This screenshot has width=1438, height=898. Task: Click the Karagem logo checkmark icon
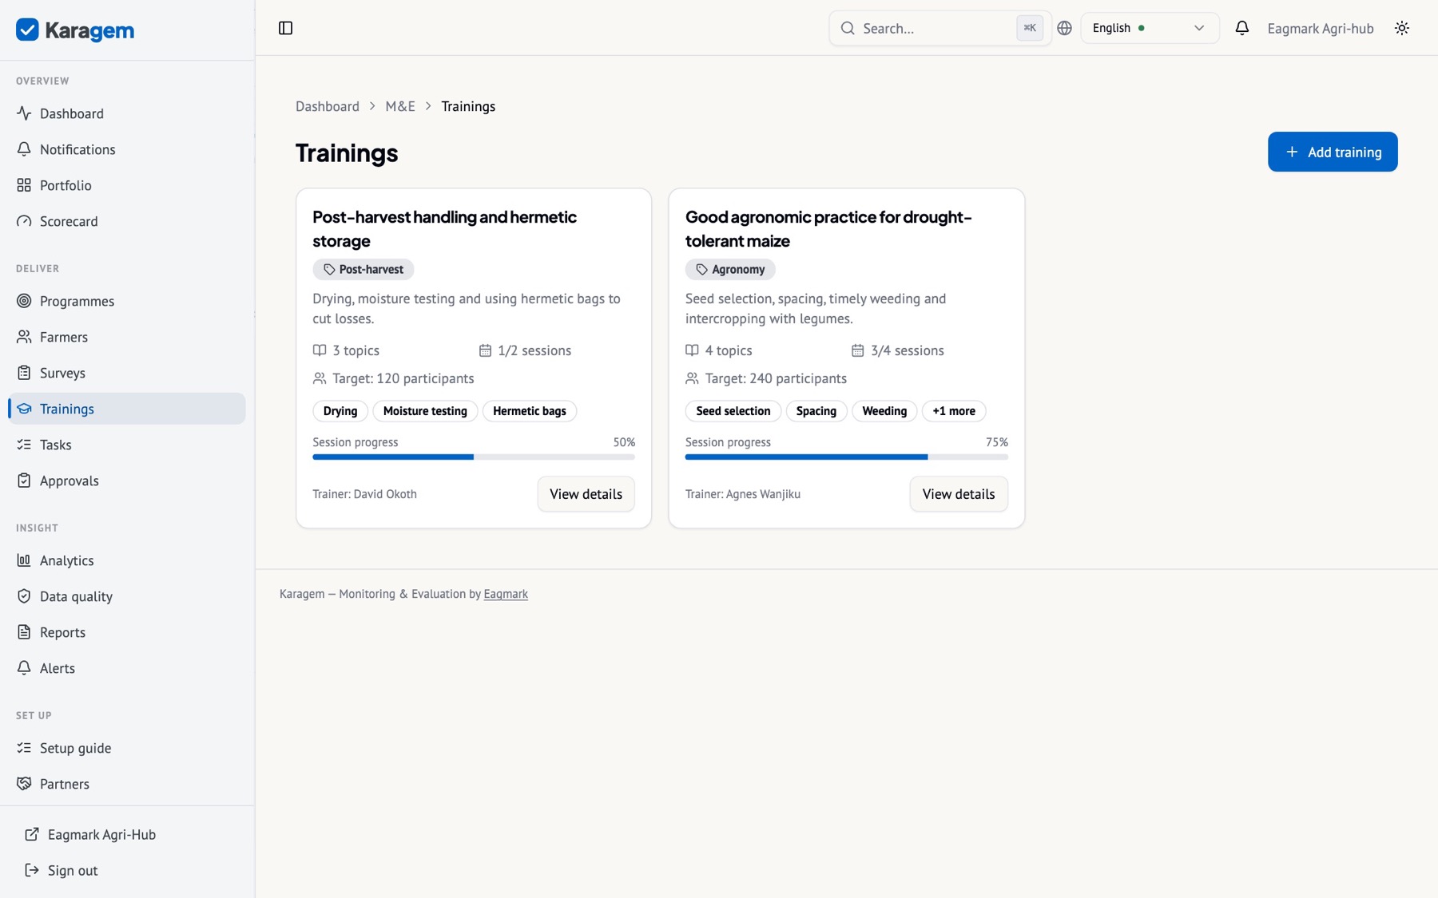pyautogui.click(x=27, y=30)
